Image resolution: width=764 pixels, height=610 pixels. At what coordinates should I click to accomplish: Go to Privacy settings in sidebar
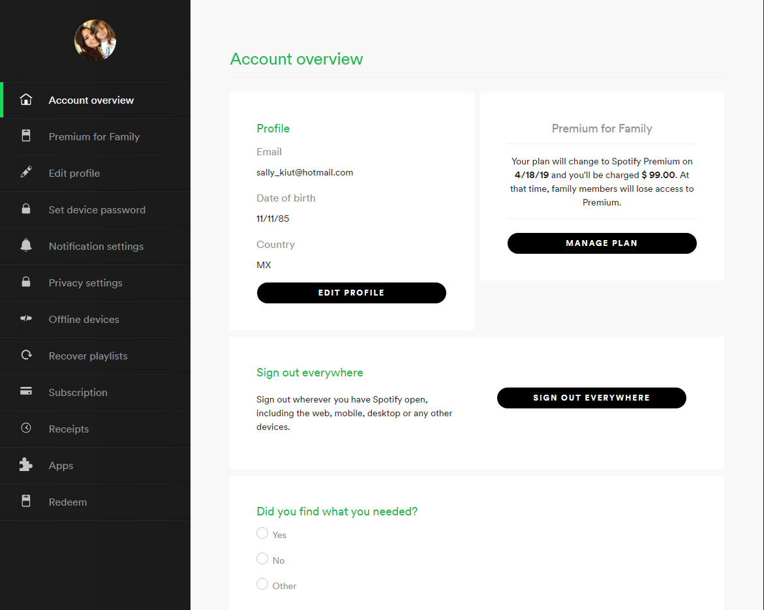pos(85,282)
